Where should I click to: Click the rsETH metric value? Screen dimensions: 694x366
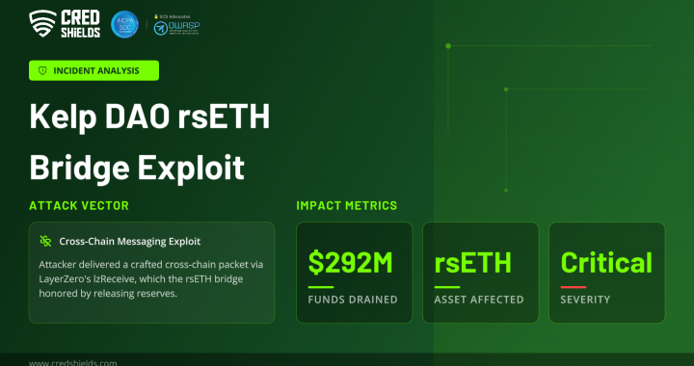472,263
